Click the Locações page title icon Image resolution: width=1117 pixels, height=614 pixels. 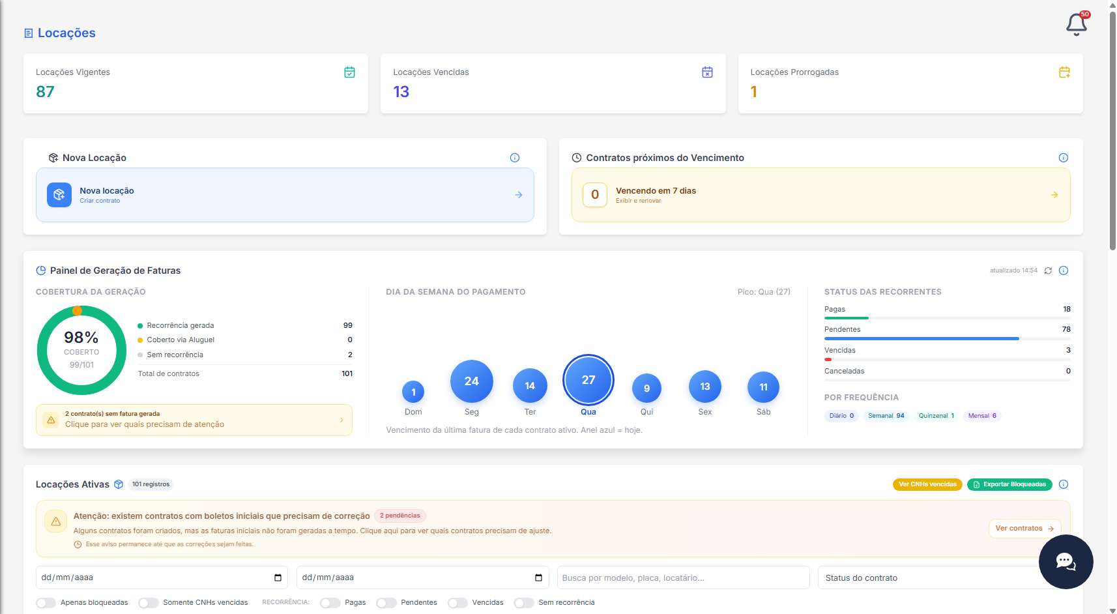pyautogui.click(x=29, y=33)
